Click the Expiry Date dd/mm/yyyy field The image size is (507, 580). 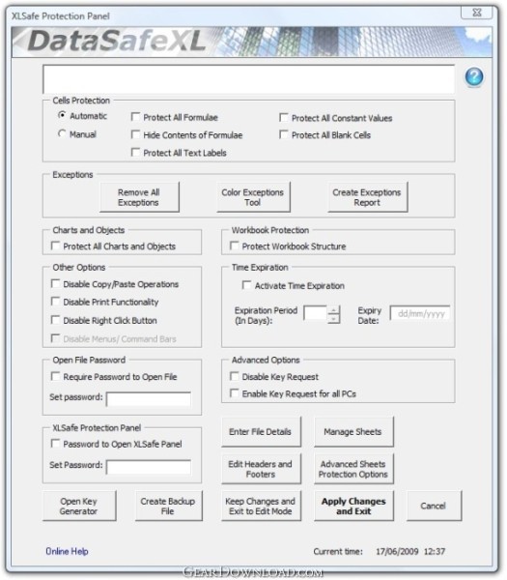point(420,313)
